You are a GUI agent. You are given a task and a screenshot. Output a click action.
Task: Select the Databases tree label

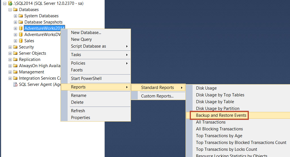pos(29,10)
